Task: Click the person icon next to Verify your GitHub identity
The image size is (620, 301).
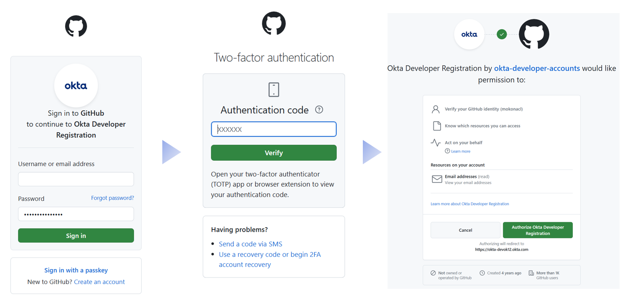Action: [x=435, y=108]
